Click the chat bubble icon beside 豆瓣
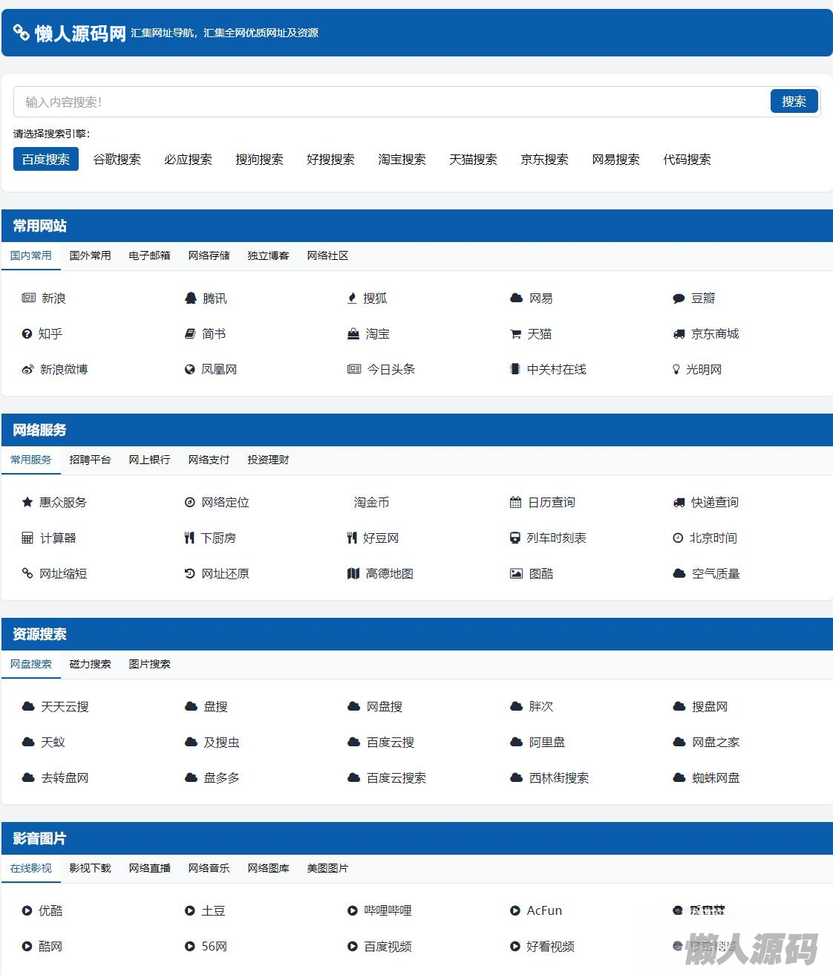The width and height of the screenshot is (833, 975). pyautogui.click(x=679, y=299)
